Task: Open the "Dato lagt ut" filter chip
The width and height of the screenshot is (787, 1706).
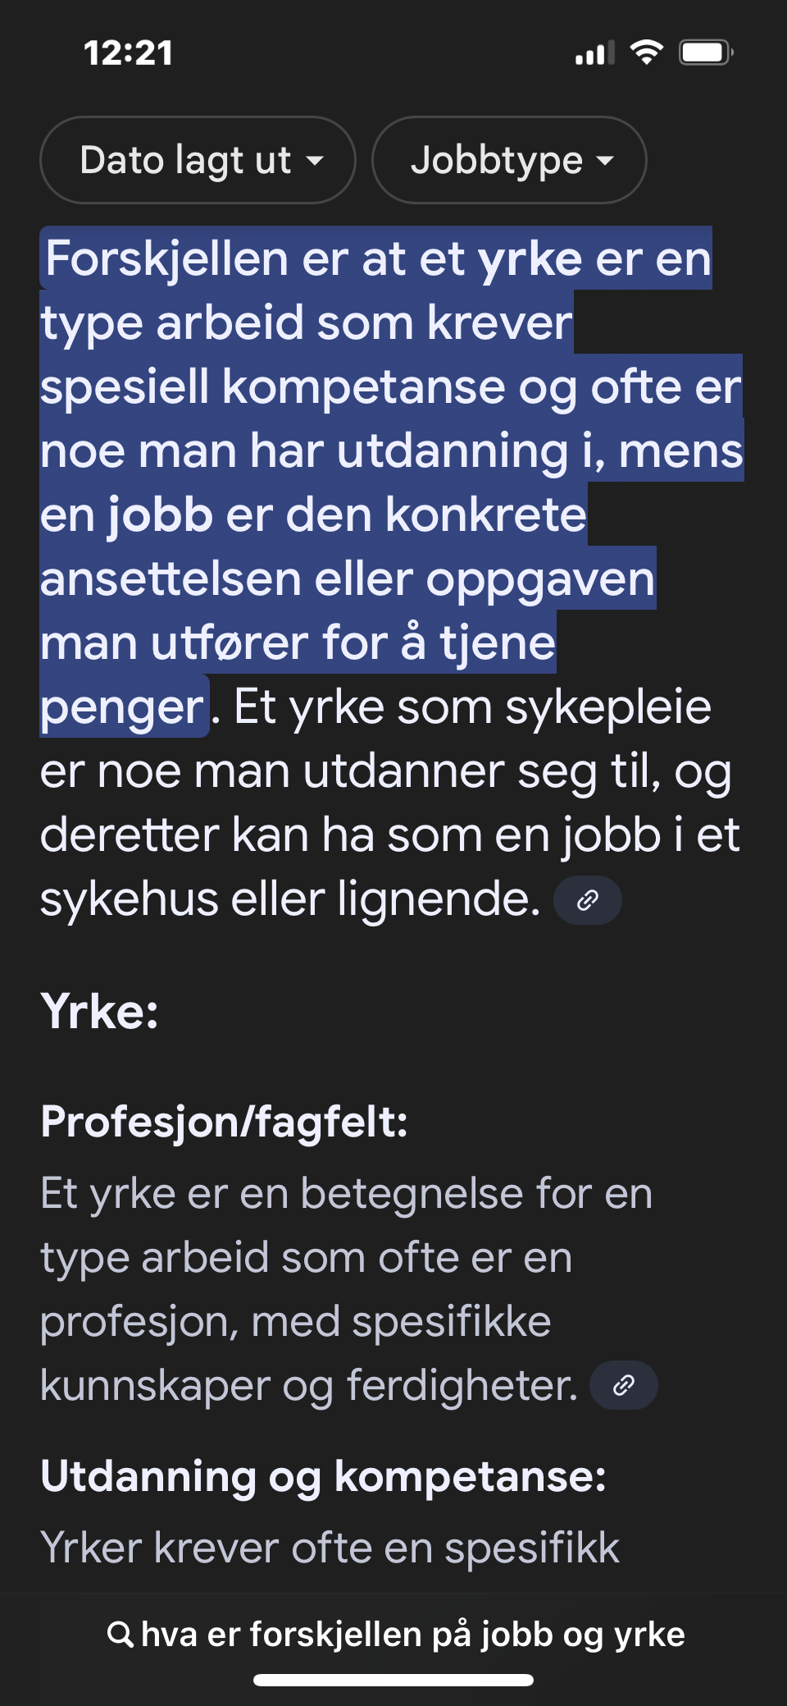Action: [x=197, y=160]
